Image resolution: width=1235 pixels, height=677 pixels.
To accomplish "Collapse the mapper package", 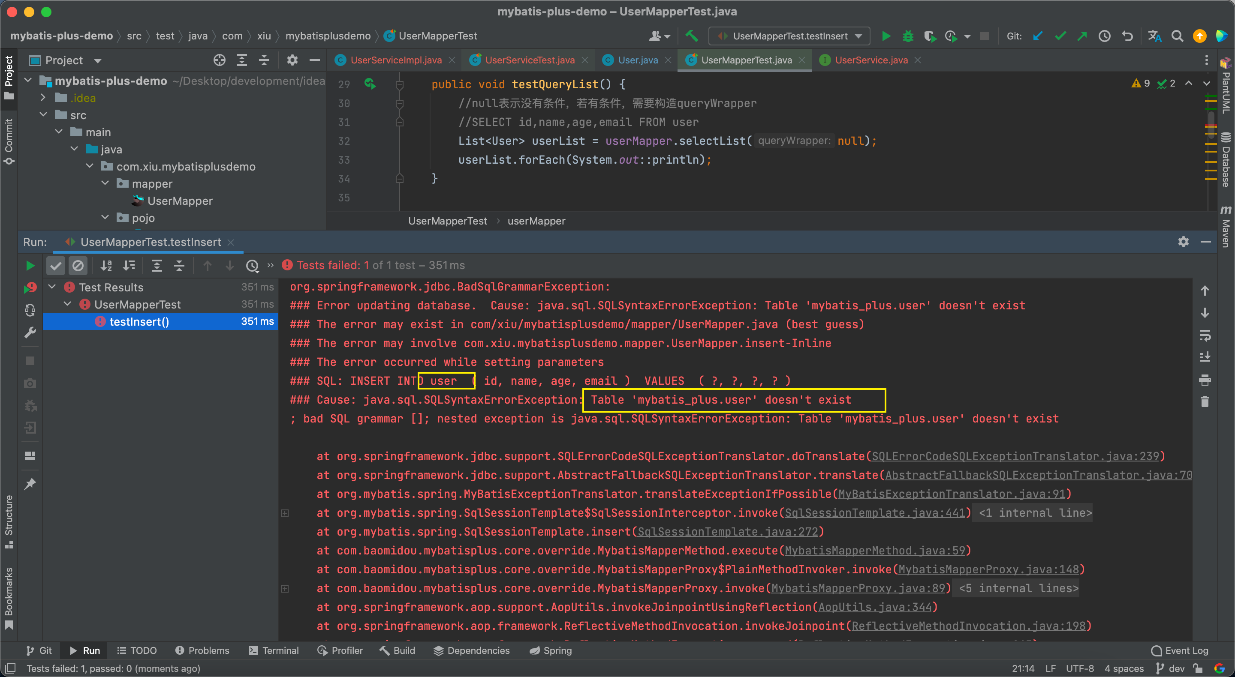I will click(105, 183).
